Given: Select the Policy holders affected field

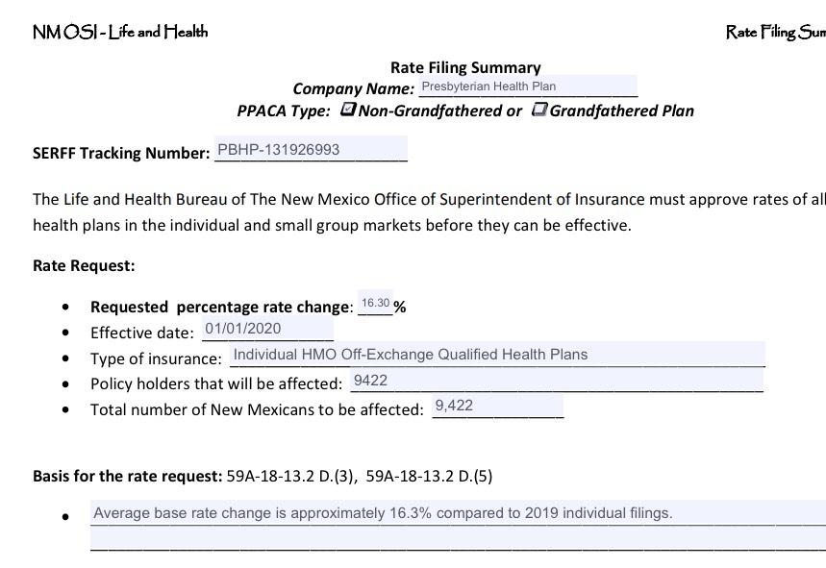Looking at the screenshot, I should click(x=556, y=381).
